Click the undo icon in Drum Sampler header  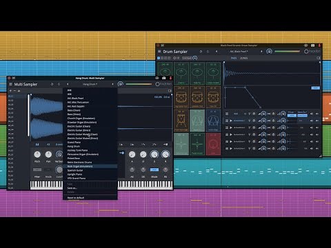click(201, 52)
